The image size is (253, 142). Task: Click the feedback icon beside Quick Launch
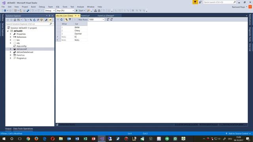pos(200,2)
